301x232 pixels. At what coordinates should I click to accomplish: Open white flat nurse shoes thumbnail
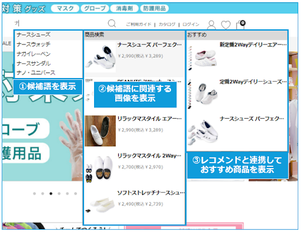101,205
